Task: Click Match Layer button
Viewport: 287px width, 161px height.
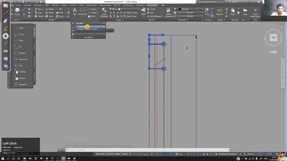Action: pos(130,16)
